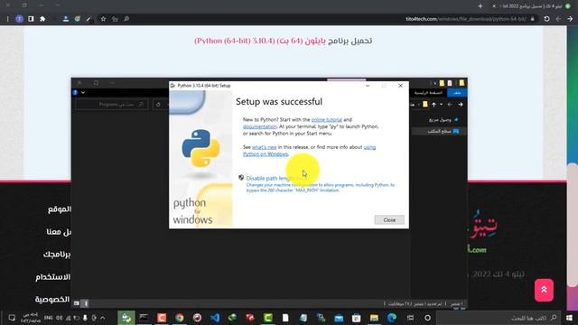Click the File Explorer up arrow icon
The image size is (578, 325).
[x=433, y=105]
